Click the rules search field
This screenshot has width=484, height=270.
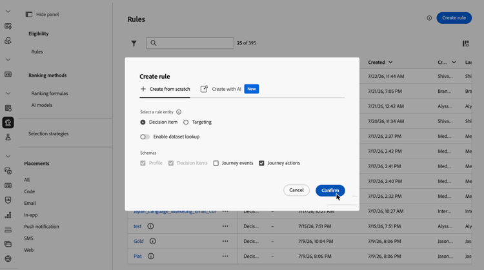190,43
